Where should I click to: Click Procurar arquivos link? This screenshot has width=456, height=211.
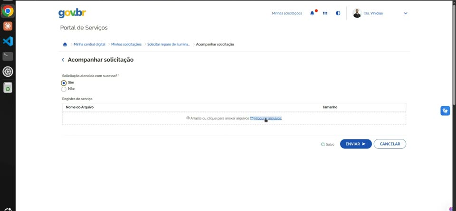tap(268, 118)
